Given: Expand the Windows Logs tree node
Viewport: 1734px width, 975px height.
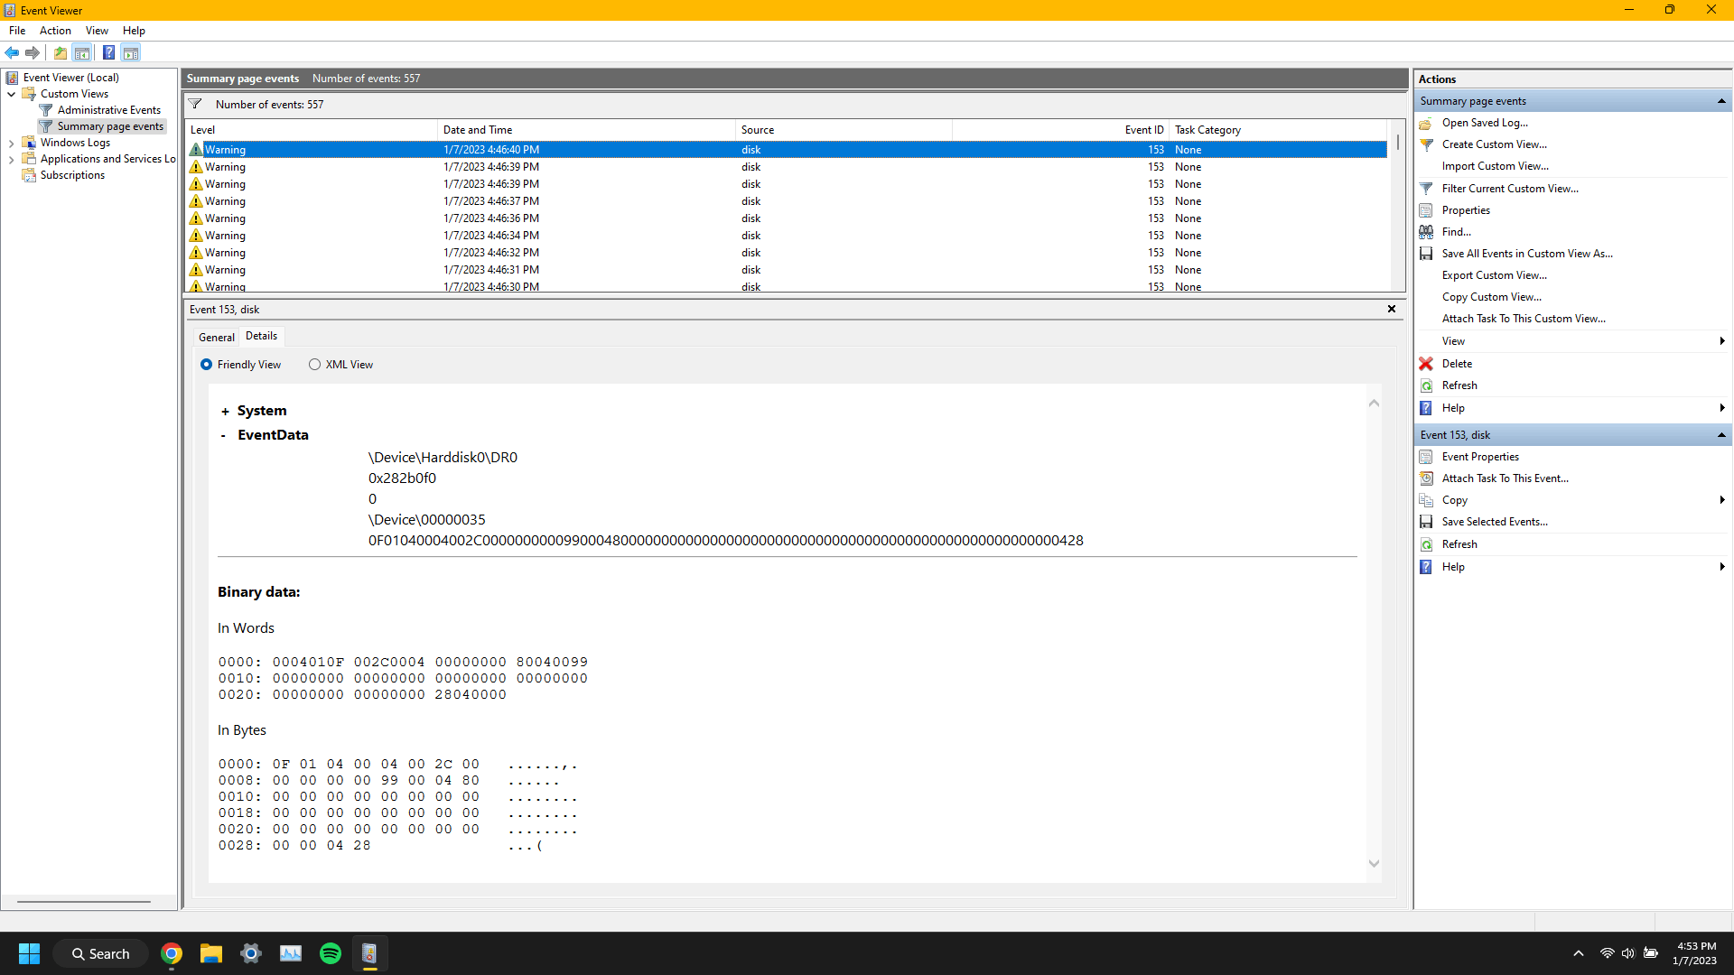Looking at the screenshot, I should click(x=11, y=143).
